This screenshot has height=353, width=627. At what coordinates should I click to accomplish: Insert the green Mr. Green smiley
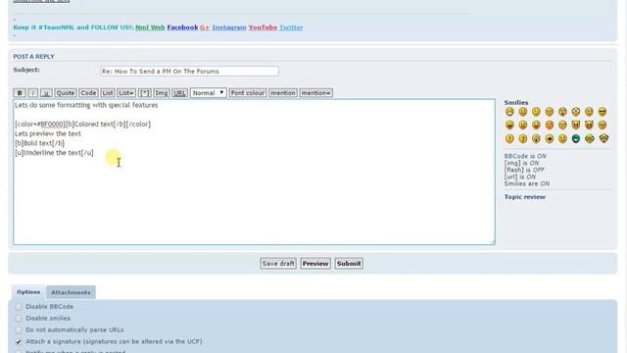(x=576, y=139)
